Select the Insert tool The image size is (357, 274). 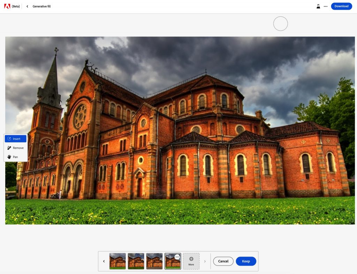coord(16,139)
